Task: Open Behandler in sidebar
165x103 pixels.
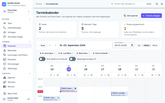Action: [16, 50]
